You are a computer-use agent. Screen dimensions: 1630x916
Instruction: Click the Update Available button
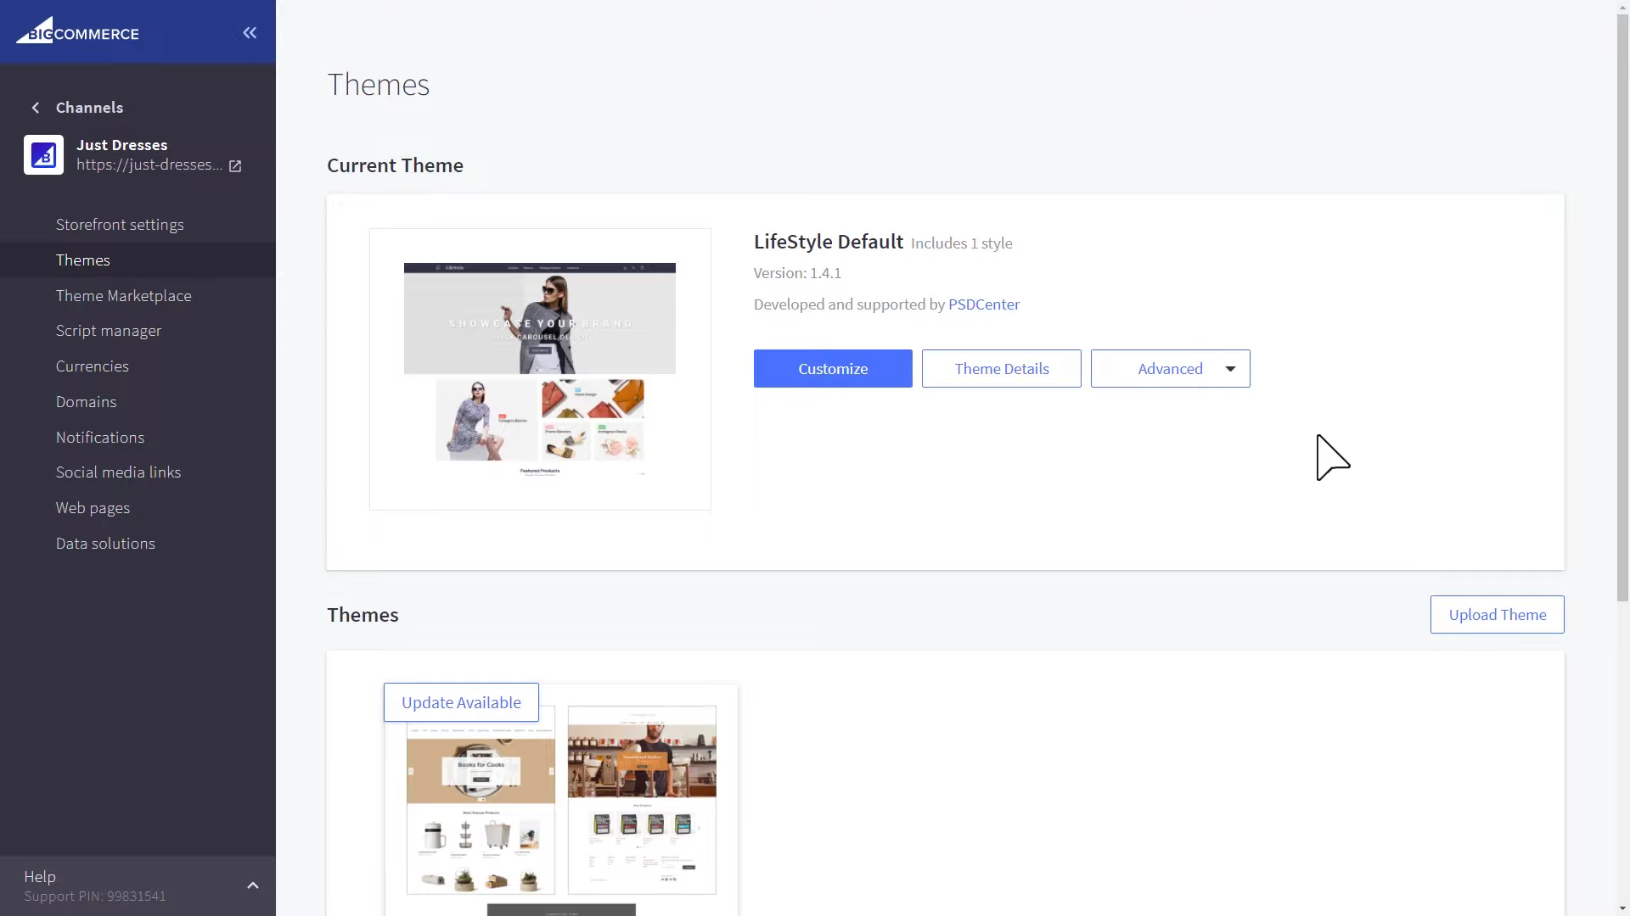click(x=461, y=701)
